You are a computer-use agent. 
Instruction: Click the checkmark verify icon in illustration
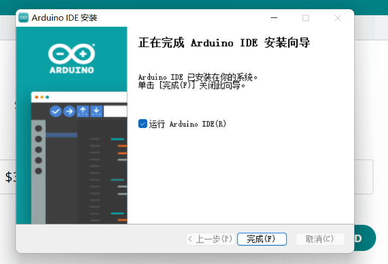[56, 111]
